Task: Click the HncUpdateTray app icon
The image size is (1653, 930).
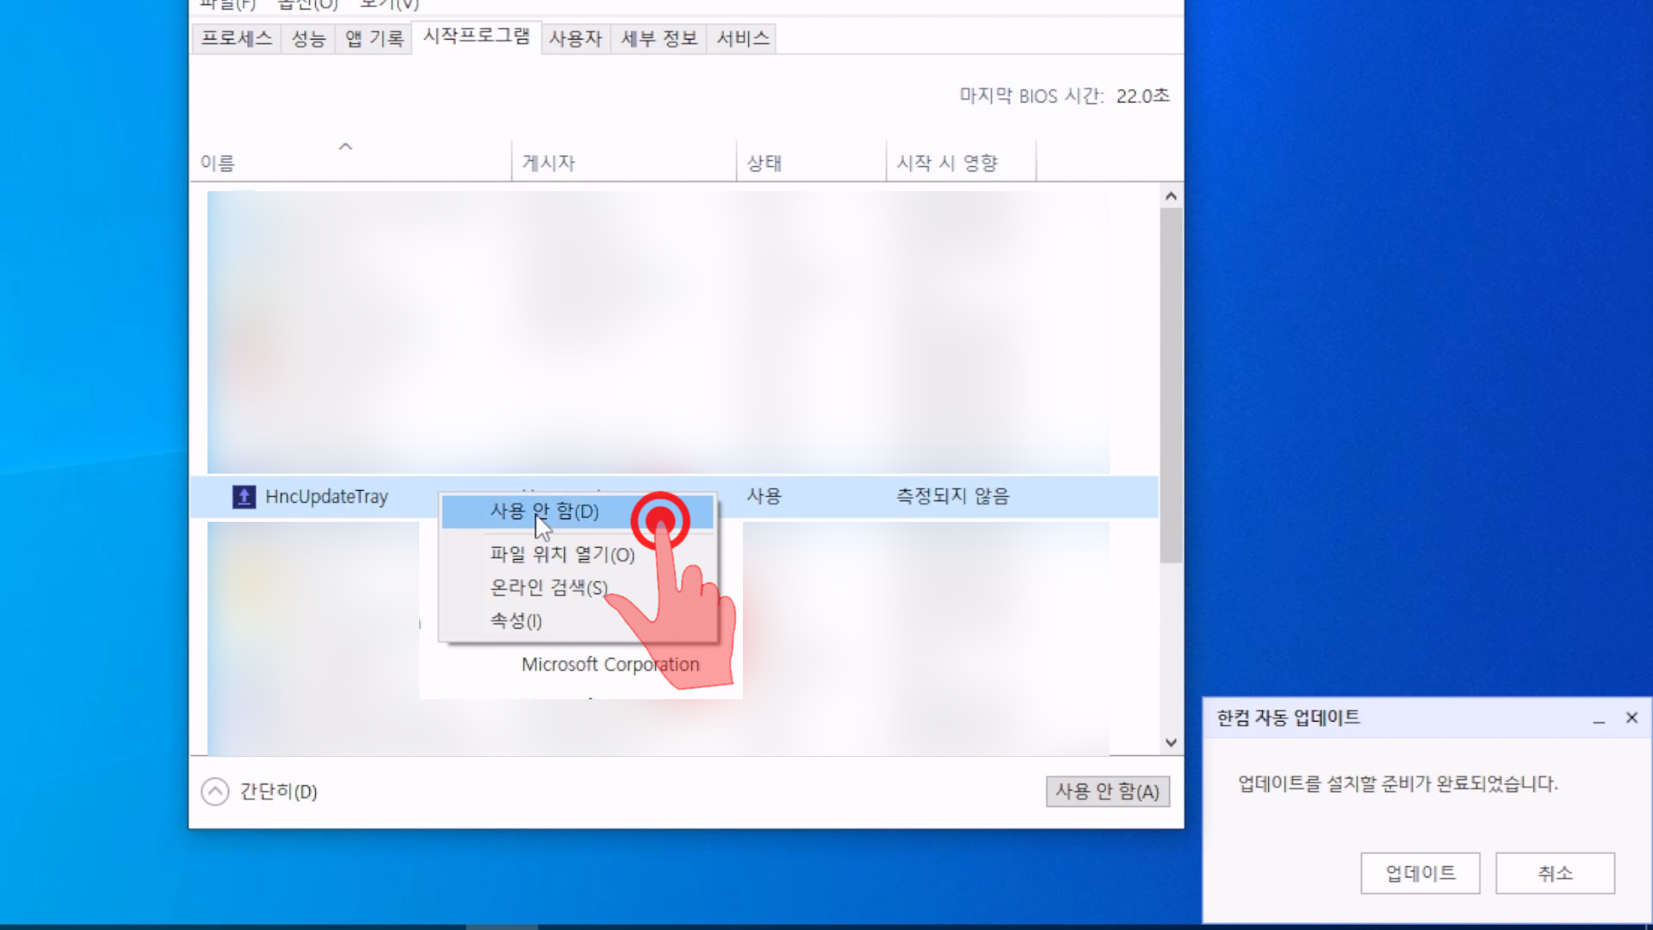Action: (244, 497)
